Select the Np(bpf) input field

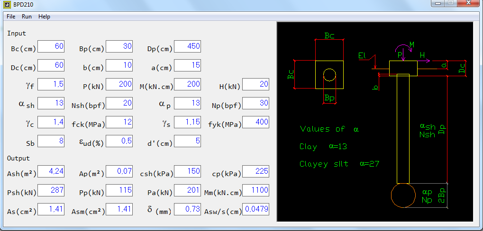(255, 103)
